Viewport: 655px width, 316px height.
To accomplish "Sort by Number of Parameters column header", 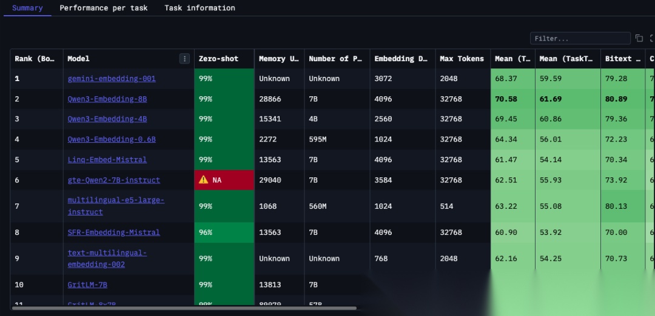I will pyautogui.click(x=337, y=59).
